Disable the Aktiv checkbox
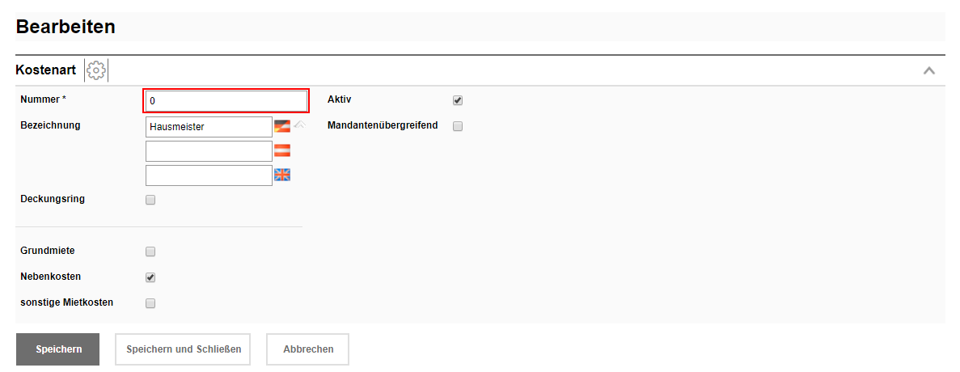 point(458,100)
